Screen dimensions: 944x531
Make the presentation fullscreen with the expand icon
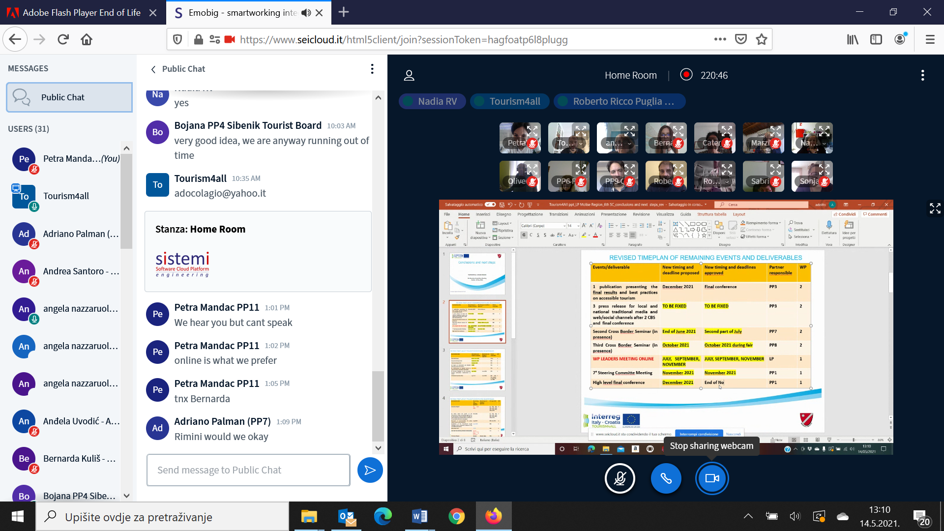[x=935, y=208]
